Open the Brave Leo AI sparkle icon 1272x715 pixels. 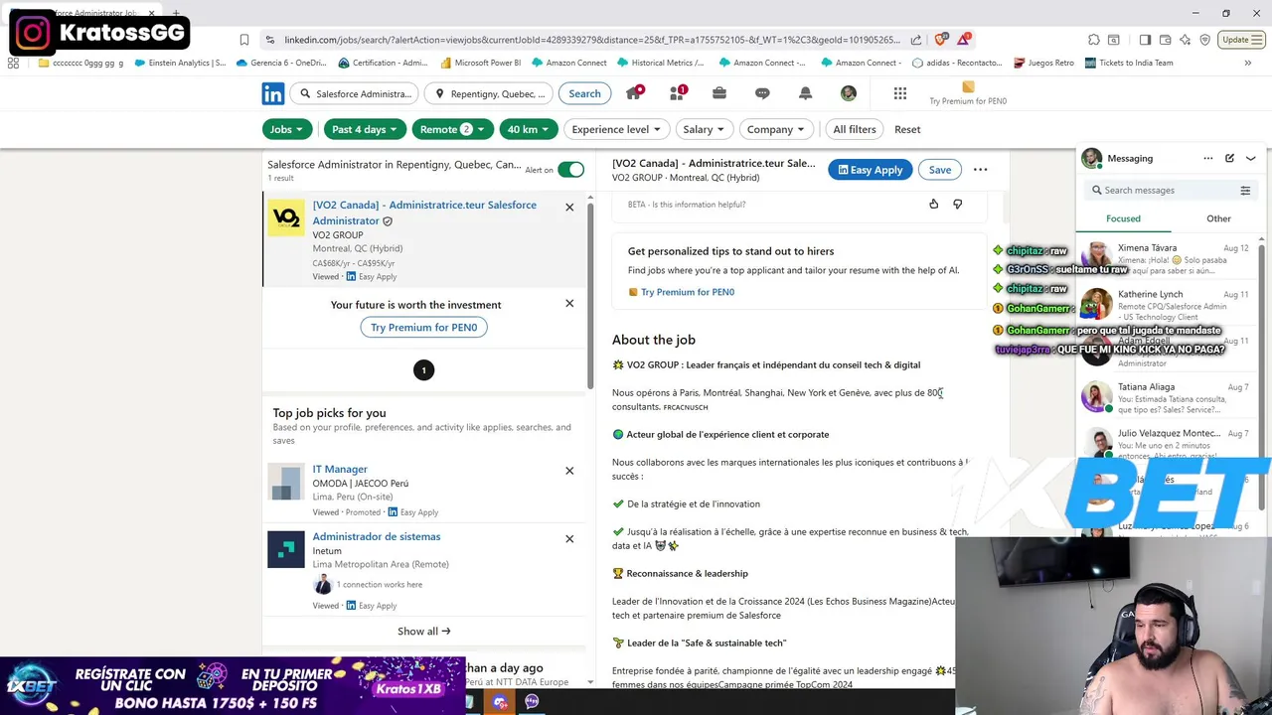click(1185, 40)
